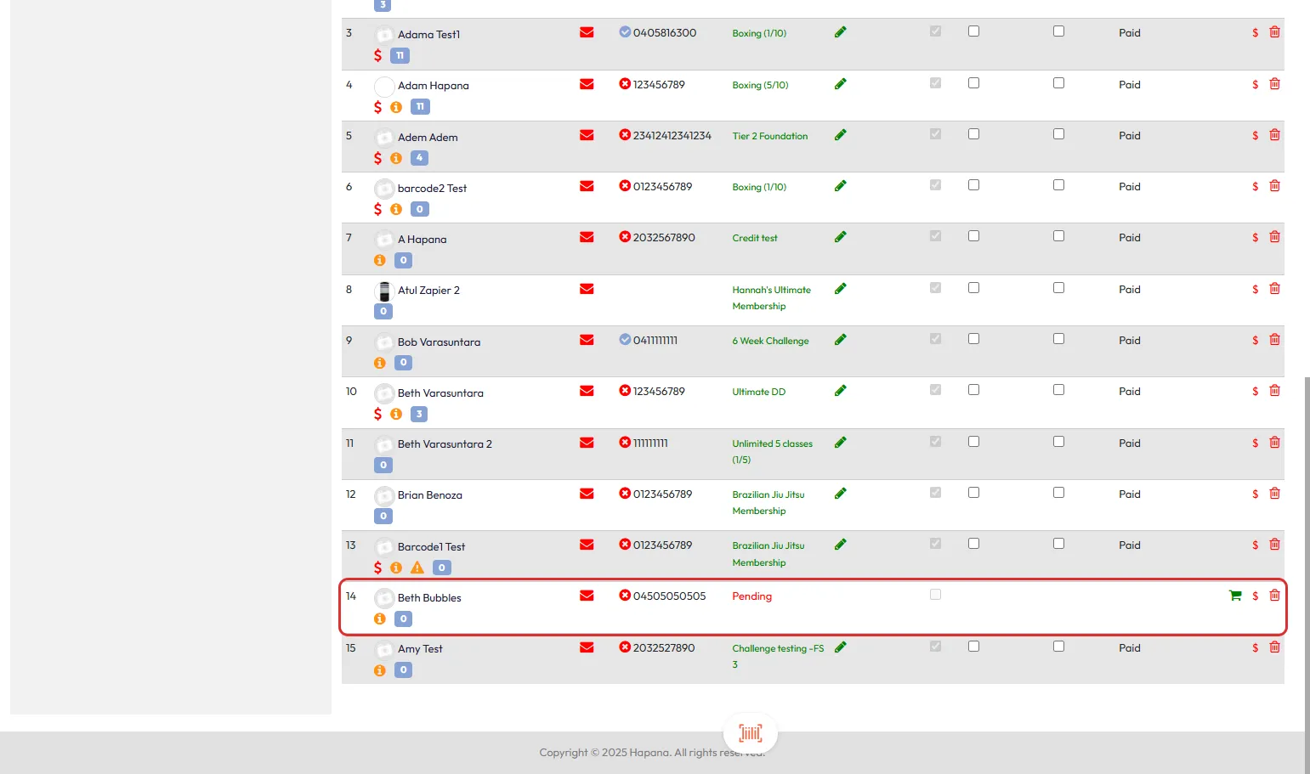Click the dollar payment icon in A Hapana's row
Screen dimensions: 1310x774
1255,238
